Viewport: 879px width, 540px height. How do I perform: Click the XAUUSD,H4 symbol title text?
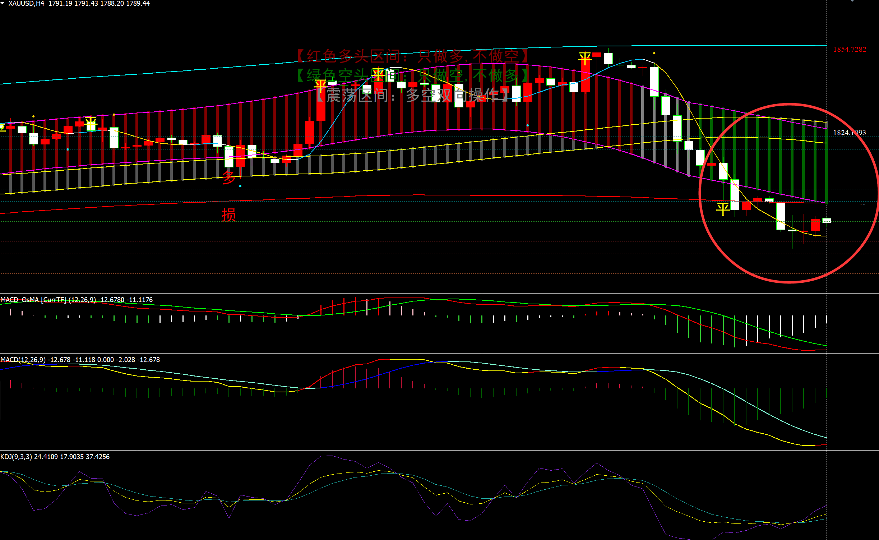coord(26,4)
